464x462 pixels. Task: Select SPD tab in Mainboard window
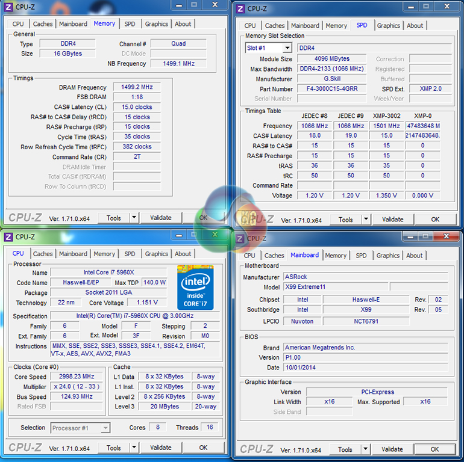[361, 256]
